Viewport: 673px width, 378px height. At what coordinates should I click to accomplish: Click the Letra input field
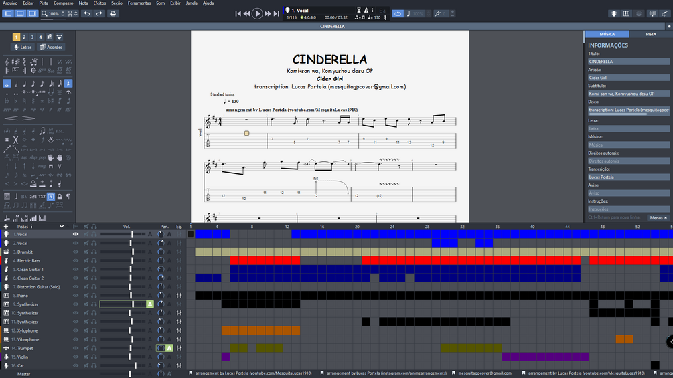[x=628, y=128]
